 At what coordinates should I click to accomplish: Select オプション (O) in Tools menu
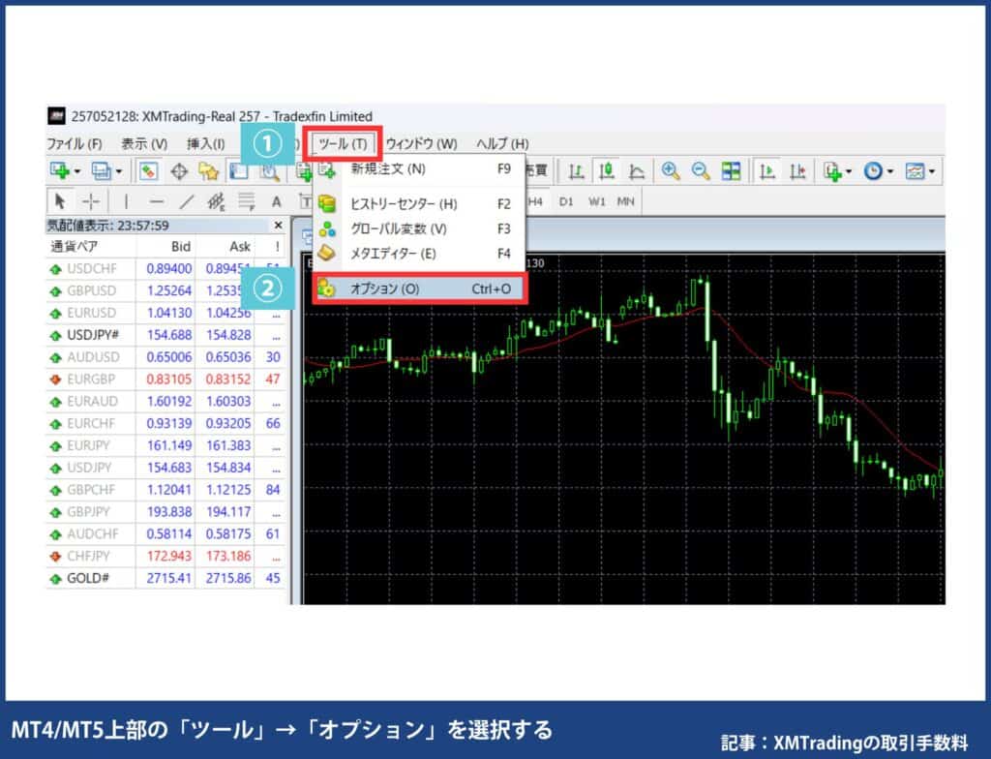(419, 288)
